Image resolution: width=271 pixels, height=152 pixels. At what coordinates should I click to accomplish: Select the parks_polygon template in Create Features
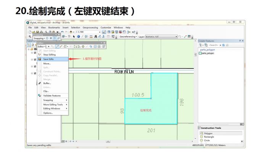(207, 53)
